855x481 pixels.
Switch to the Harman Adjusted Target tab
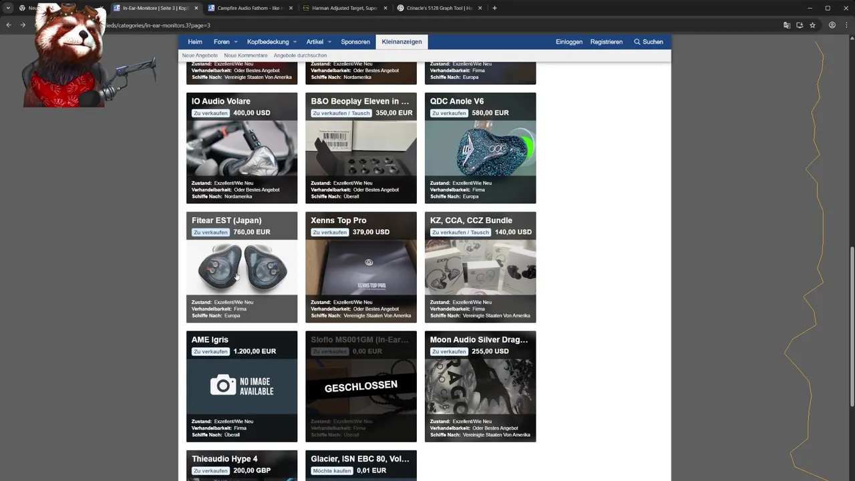coord(342,8)
